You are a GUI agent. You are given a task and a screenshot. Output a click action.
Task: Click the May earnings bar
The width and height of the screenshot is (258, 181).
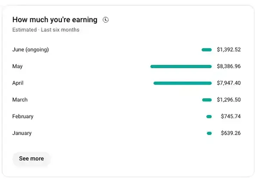181,66
